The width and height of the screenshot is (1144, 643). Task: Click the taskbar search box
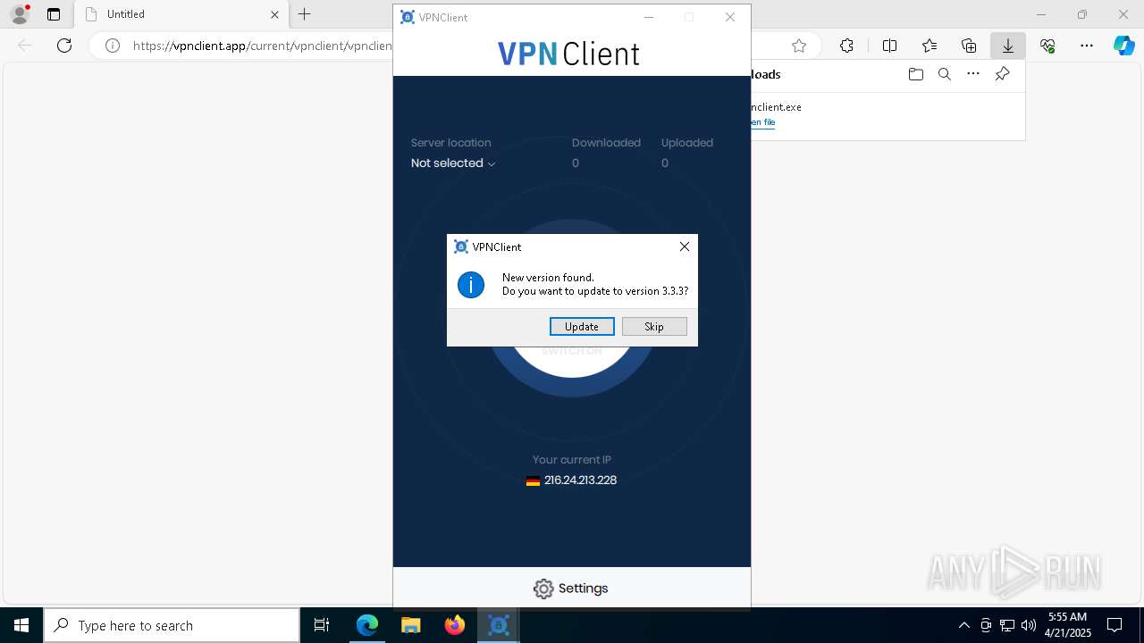pos(172,625)
